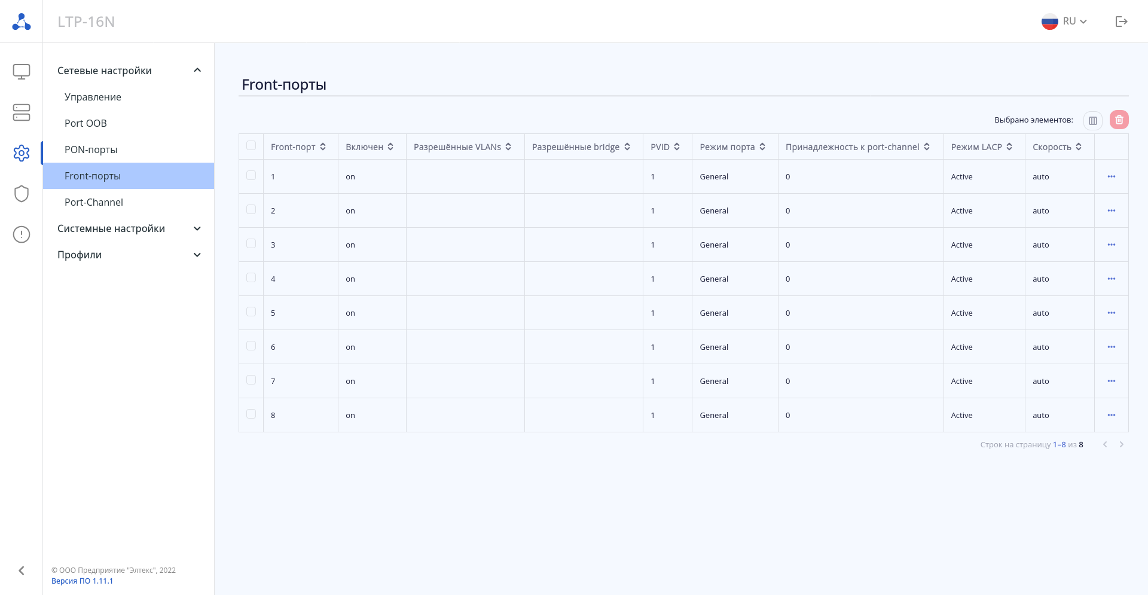Click PVID value in row 6
This screenshot has height=595, width=1148.
point(653,347)
